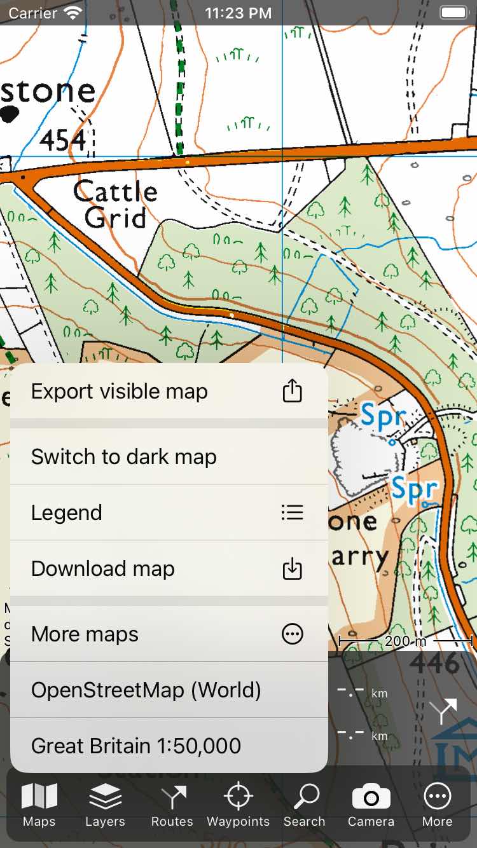Open the Legend menu entry
The width and height of the screenshot is (477, 848).
169,512
